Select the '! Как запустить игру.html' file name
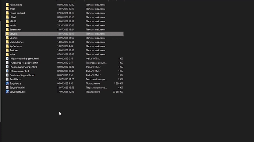This screenshot has height=142, width=254. [x=23, y=67]
